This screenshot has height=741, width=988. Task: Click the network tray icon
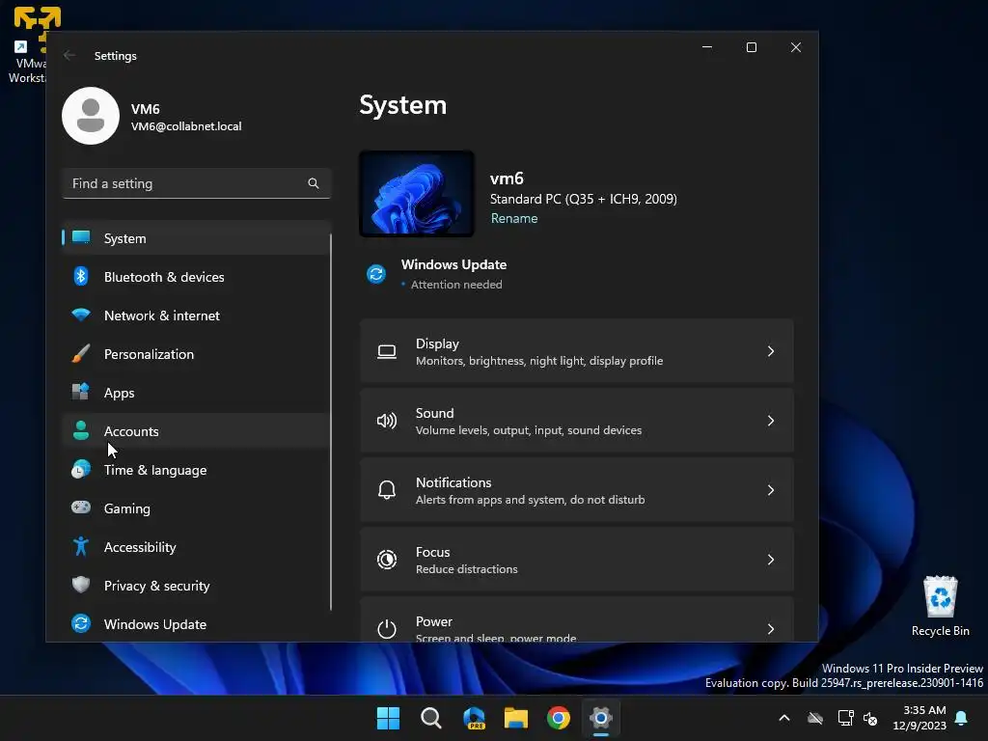pos(845,718)
